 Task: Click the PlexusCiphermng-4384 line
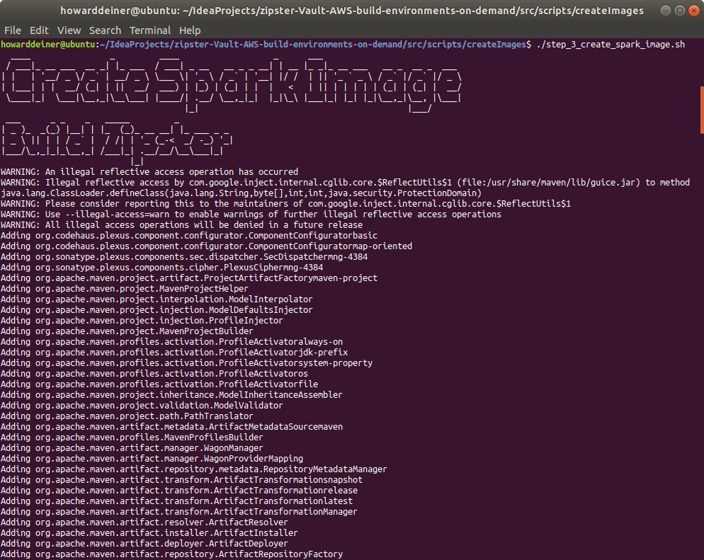(161, 268)
